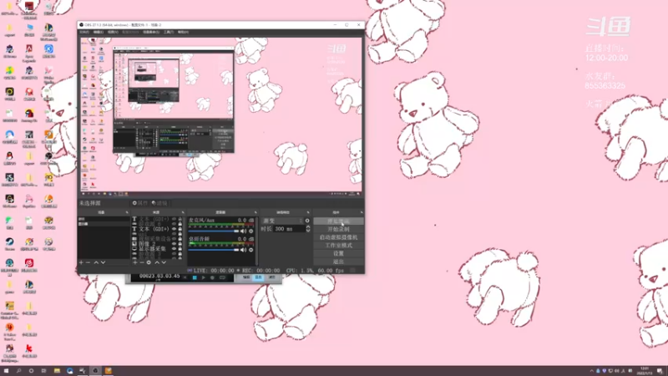Click the 桌面音频 volume slider
The width and height of the screenshot is (668, 376).
coord(214,250)
